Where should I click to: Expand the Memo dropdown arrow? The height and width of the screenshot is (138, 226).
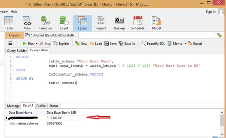coord(185,44)
